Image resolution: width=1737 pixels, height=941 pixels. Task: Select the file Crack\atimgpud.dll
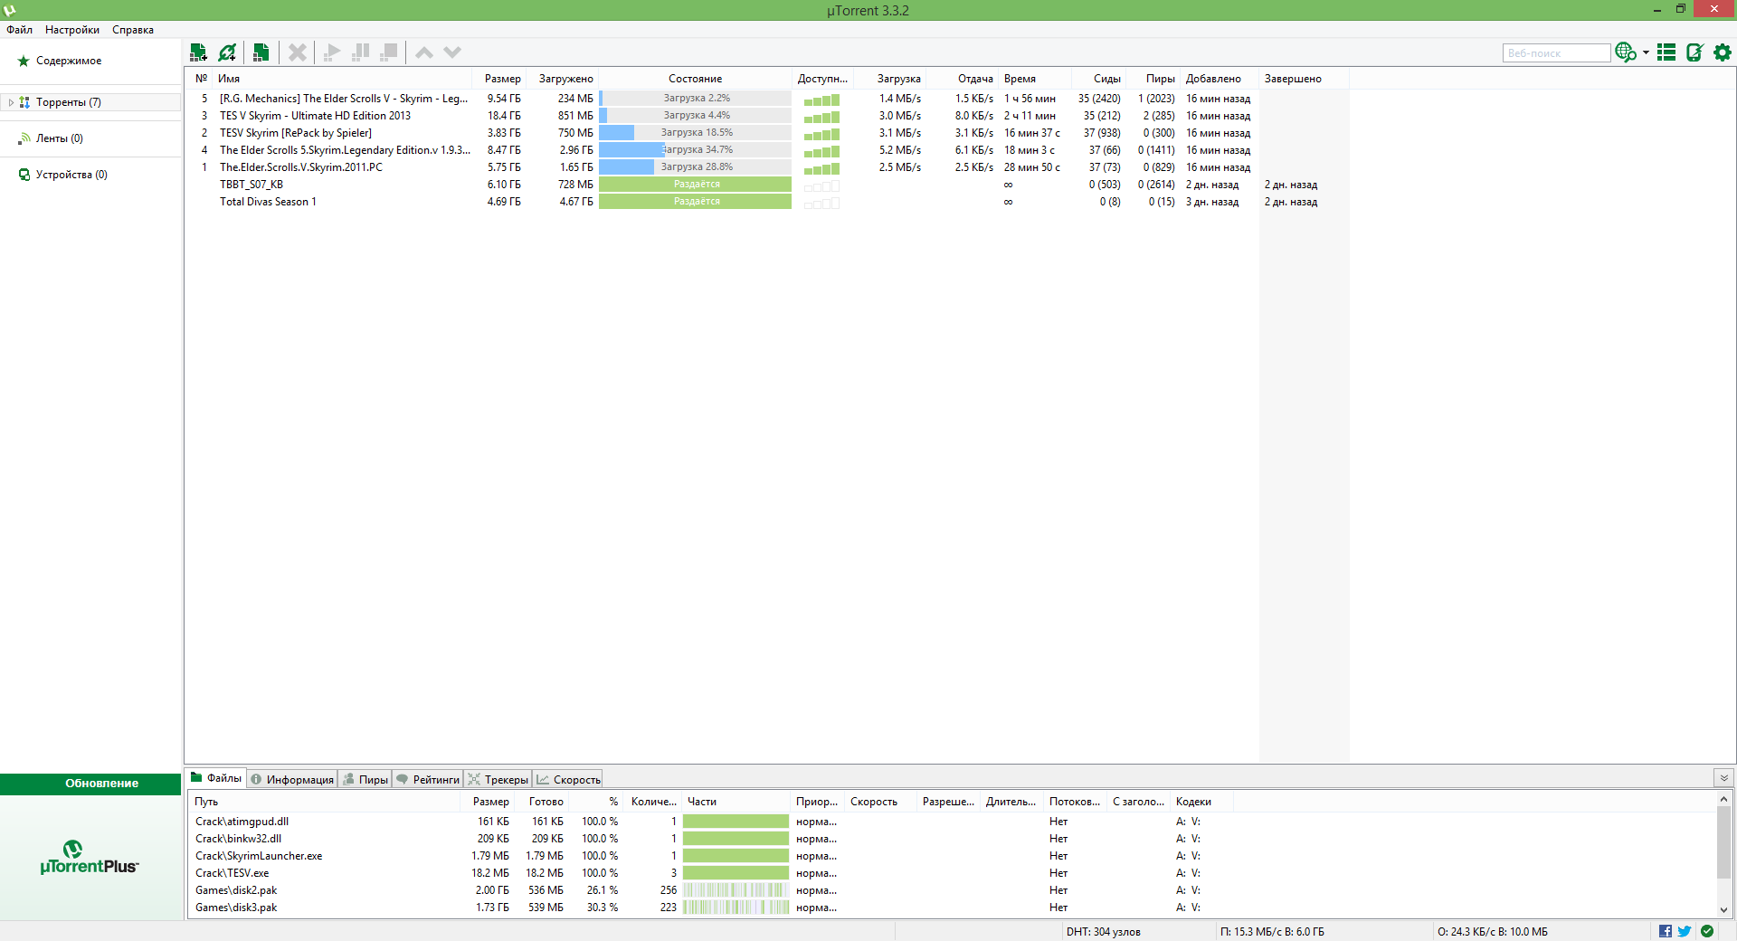point(242,822)
